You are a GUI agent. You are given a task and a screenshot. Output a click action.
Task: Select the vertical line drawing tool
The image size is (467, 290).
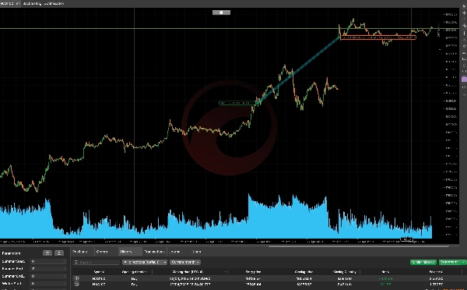(x=464, y=33)
